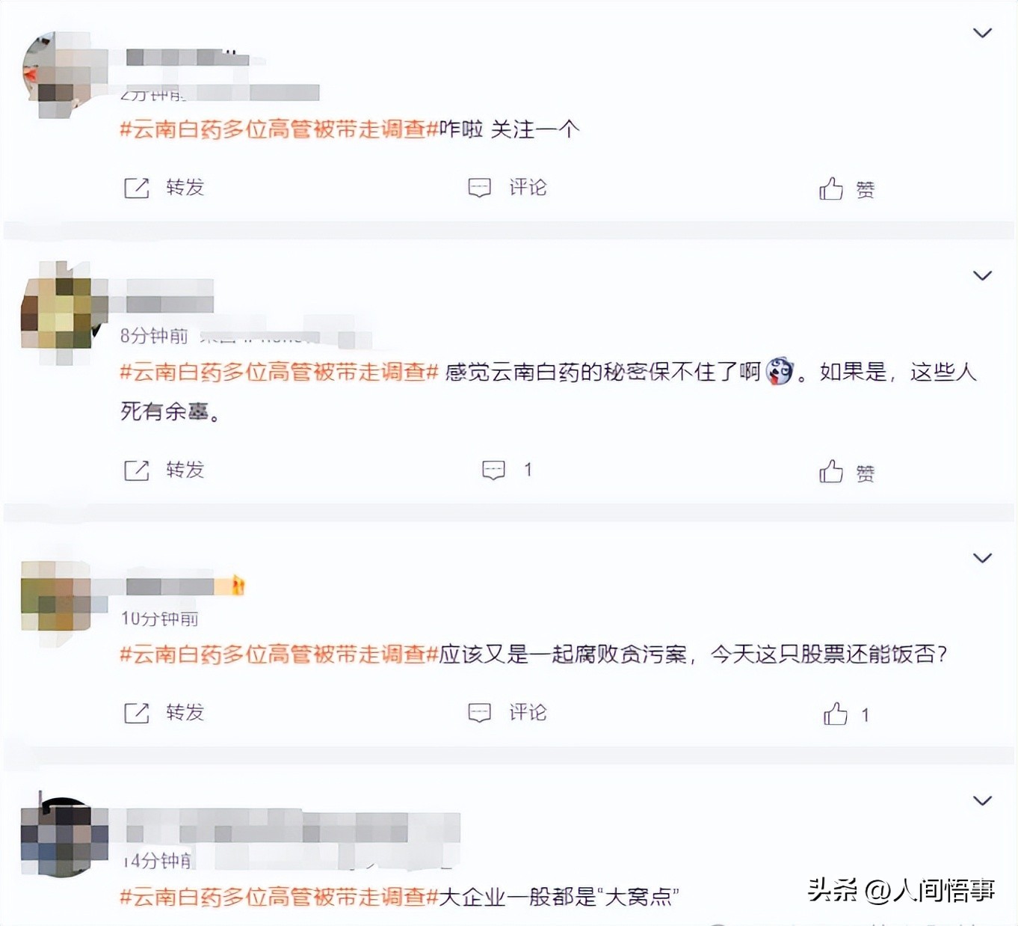
Task: Open avatar of the 14分钟前 poster
Action: (63, 835)
